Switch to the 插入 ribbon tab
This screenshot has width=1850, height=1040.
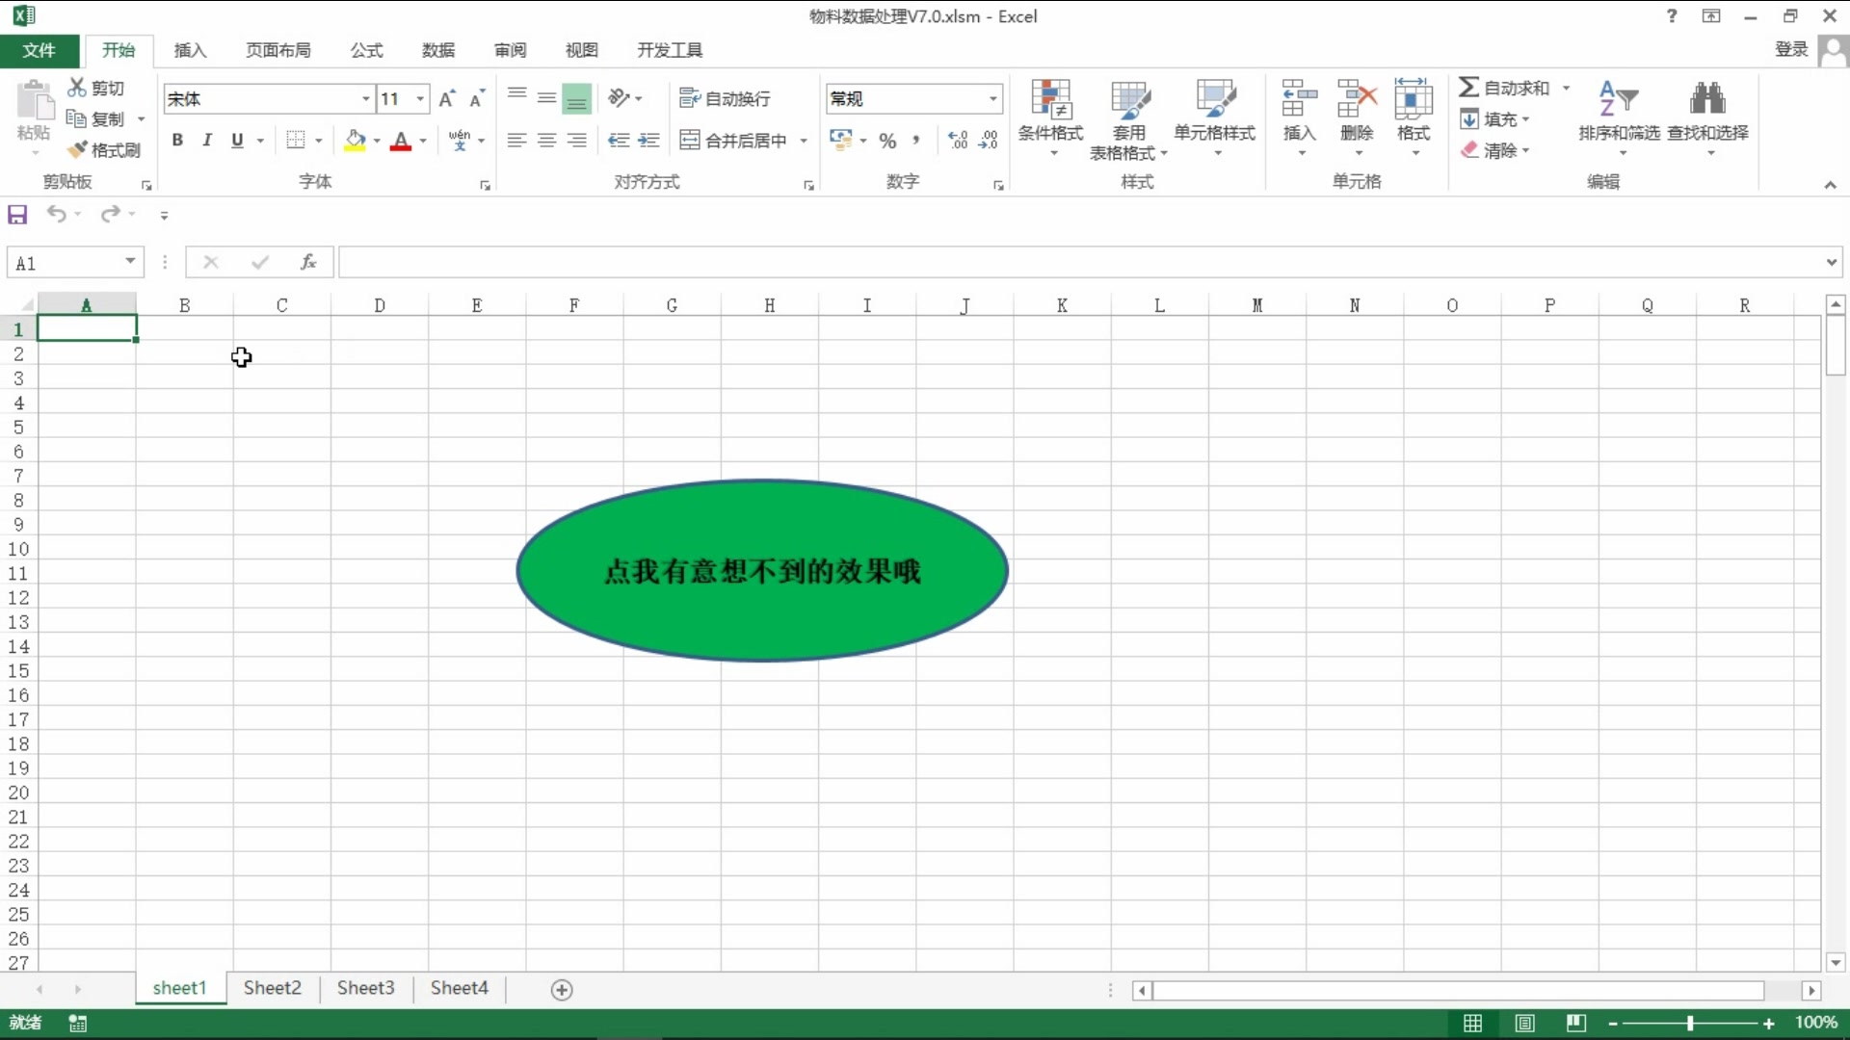coord(189,50)
